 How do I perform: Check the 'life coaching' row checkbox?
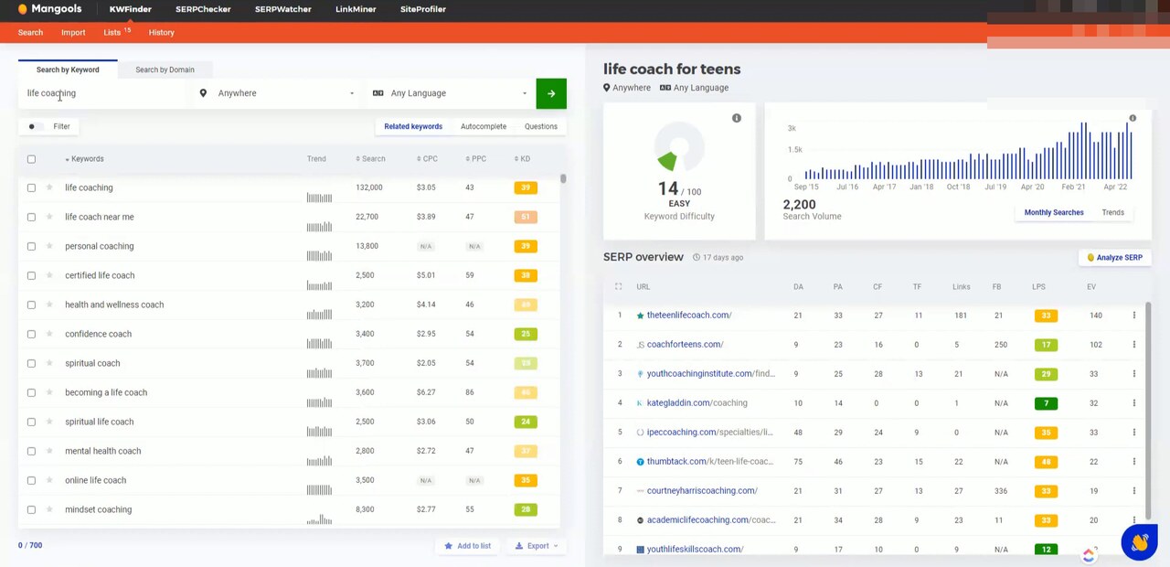pyautogui.click(x=31, y=187)
